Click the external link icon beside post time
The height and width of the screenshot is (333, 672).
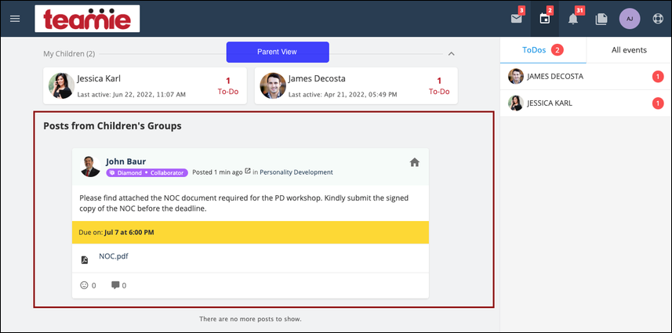click(247, 172)
